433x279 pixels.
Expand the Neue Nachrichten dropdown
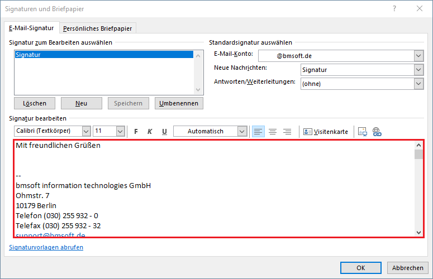pos(418,70)
